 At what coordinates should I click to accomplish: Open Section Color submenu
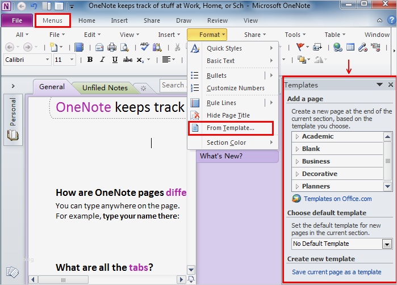coord(233,142)
